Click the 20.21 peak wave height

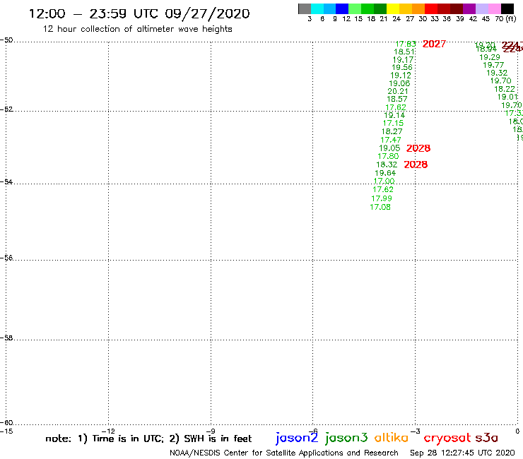[x=398, y=91]
